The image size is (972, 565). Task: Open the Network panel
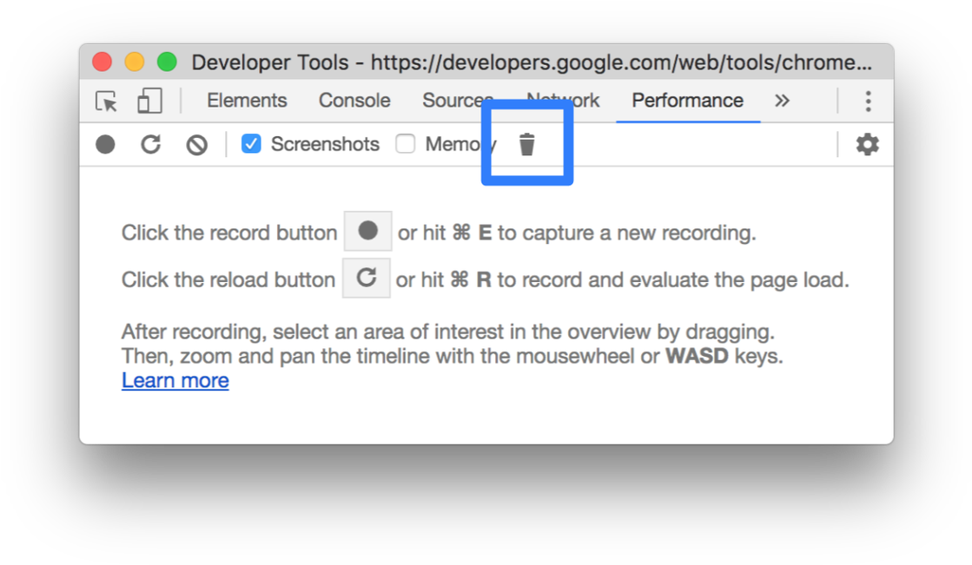(x=562, y=101)
